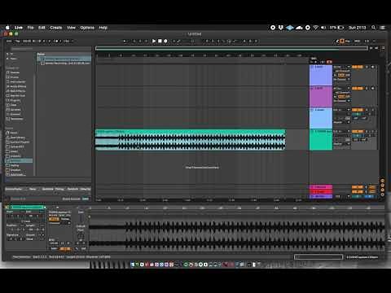Screen dimensions: 391x293
Task: Select User Library in browser Places
Action: [x=15, y=138]
